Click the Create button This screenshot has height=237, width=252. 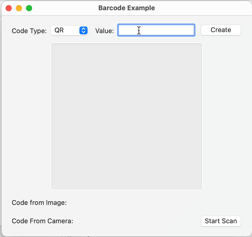[221, 30]
